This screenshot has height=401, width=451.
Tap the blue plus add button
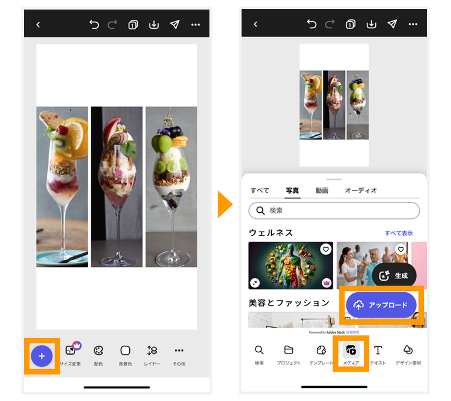coord(41,356)
